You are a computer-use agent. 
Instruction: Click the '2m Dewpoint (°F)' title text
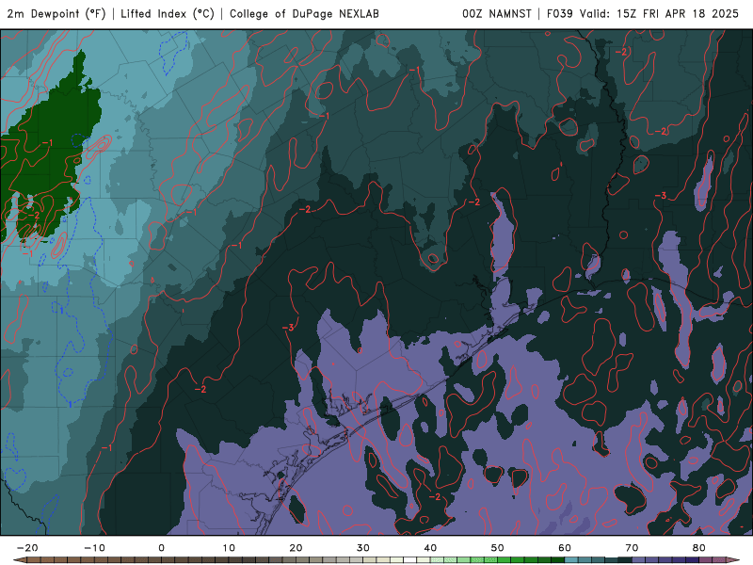click(56, 14)
